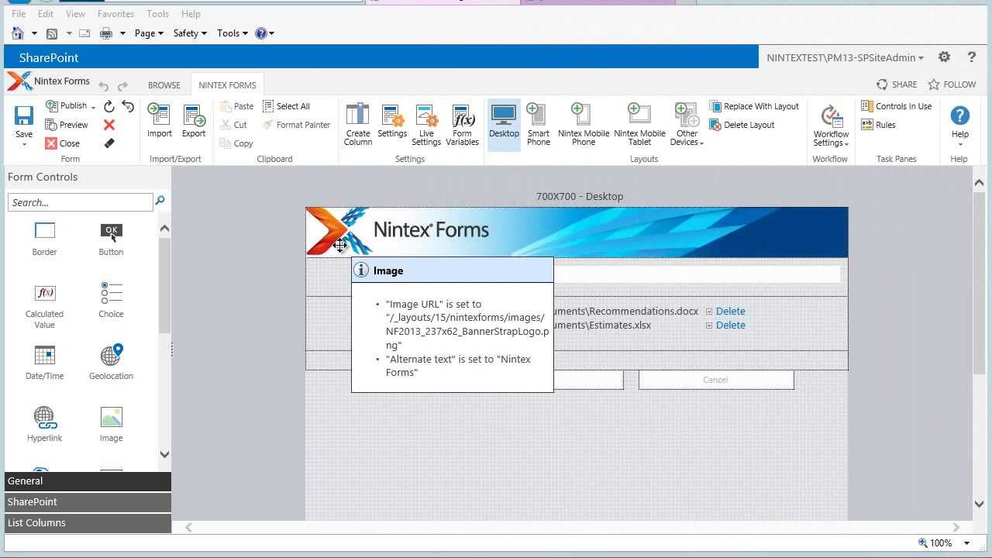The width and height of the screenshot is (992, 558).
Task: Switch to the BROWSE tab
Action: pyautogui.click(x=164, y=85)
